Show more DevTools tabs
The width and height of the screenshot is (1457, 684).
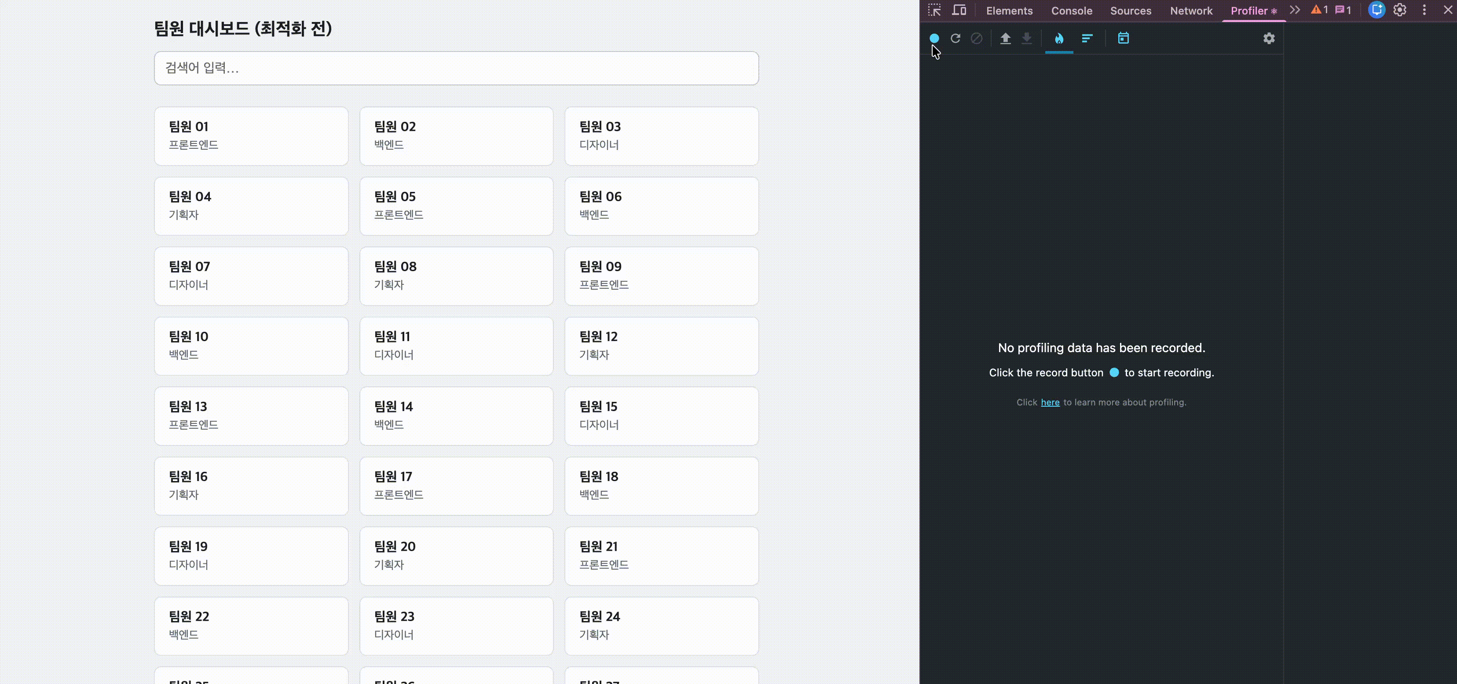pyautogui.click(x=1295, y=10)
